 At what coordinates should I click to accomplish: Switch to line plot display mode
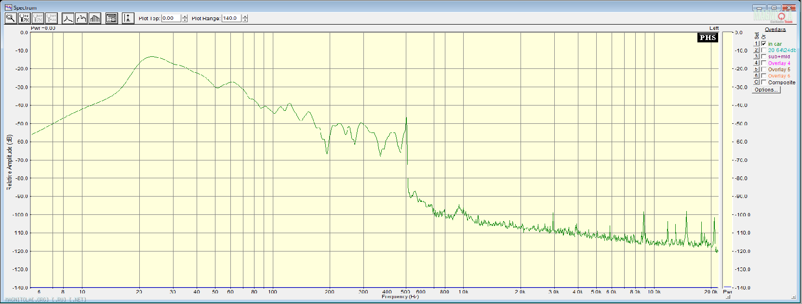tap(68, 18)
